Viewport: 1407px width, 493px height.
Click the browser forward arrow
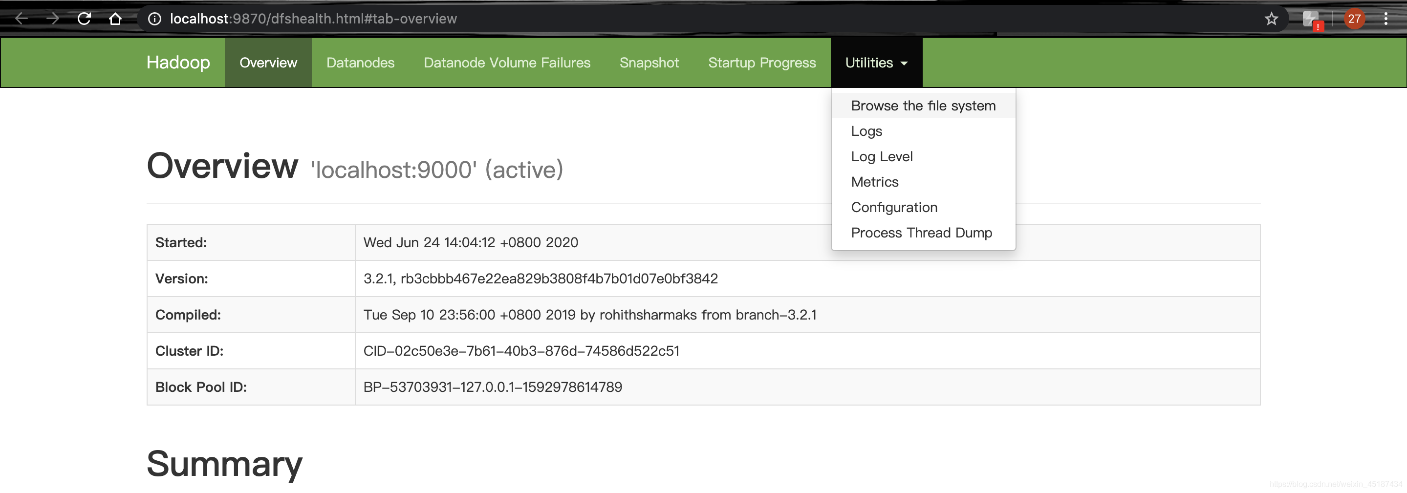(x=52, y=19)
